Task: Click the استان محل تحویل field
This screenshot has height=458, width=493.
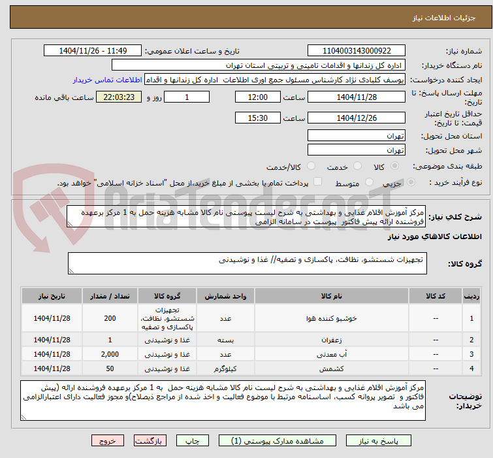Action: pos(357,136)
